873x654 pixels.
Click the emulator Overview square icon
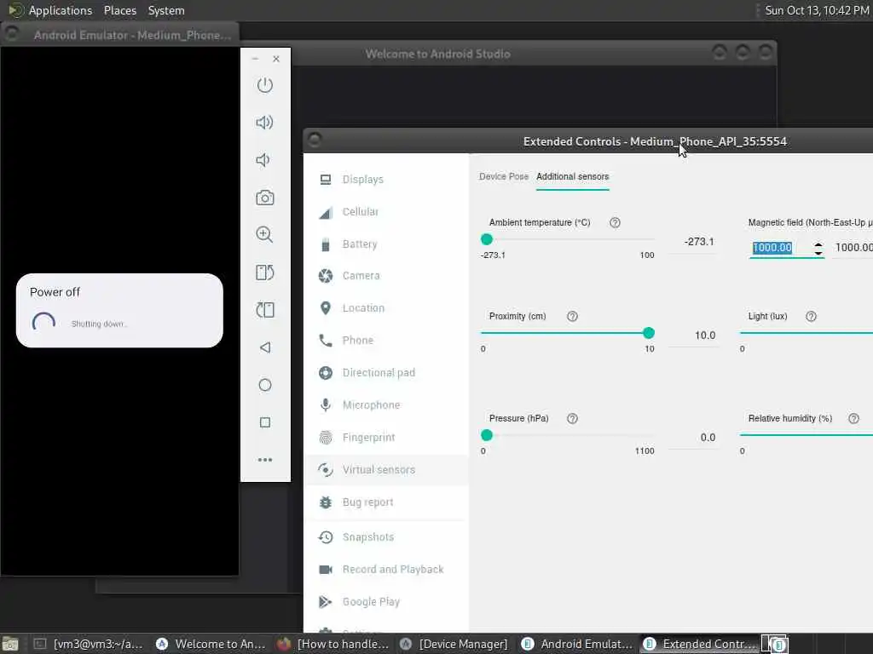pyautogui.click(x=265, y=422)
